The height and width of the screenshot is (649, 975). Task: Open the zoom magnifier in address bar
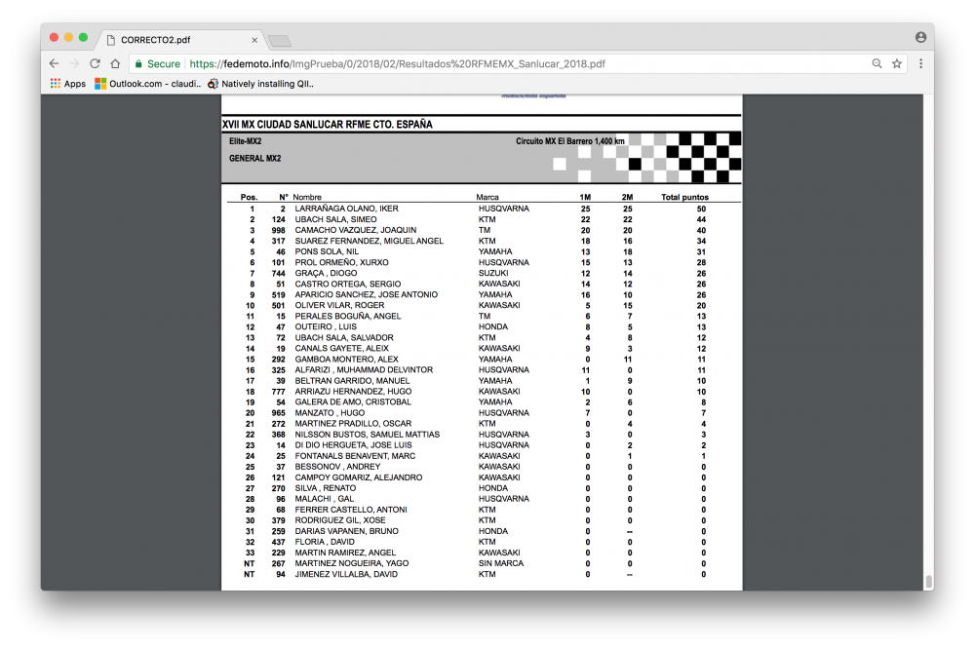(x=877, y=63)
